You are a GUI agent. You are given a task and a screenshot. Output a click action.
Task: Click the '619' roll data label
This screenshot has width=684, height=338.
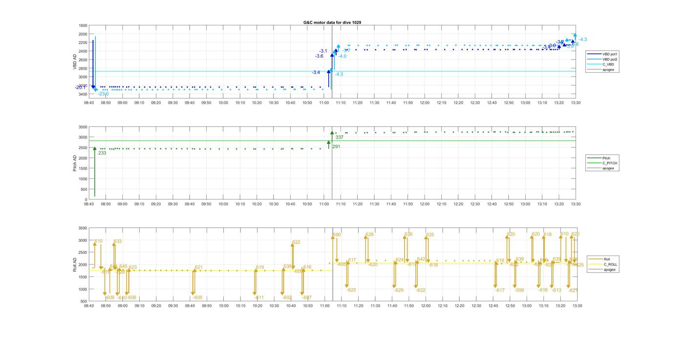pos(260,267)
